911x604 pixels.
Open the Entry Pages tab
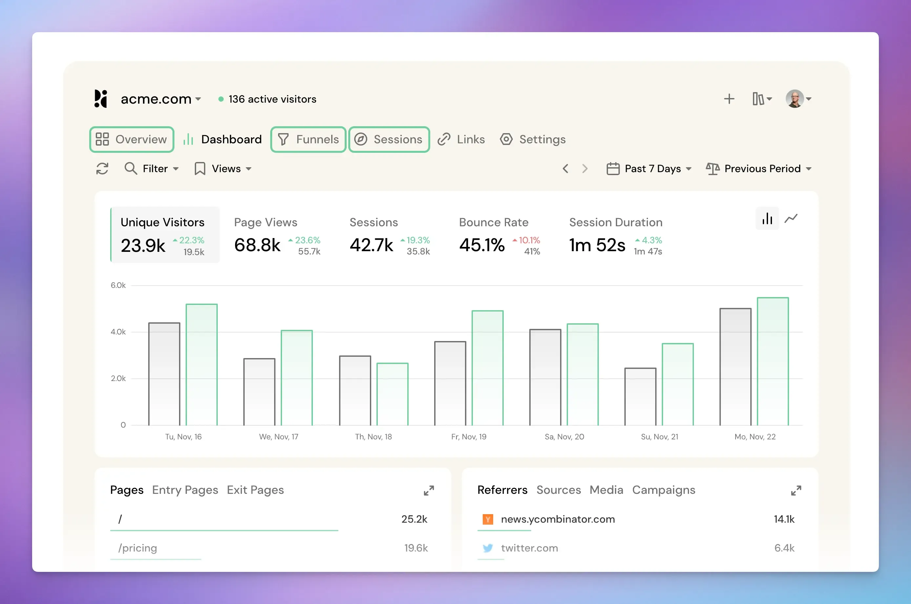pos(185,490)
